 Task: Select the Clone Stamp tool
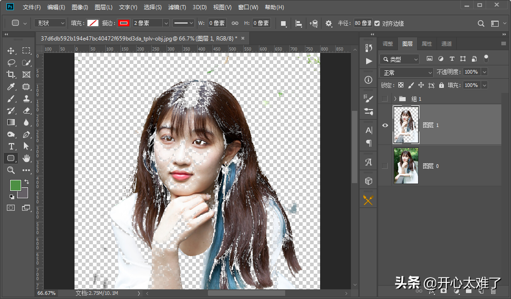tap(26, 98)
